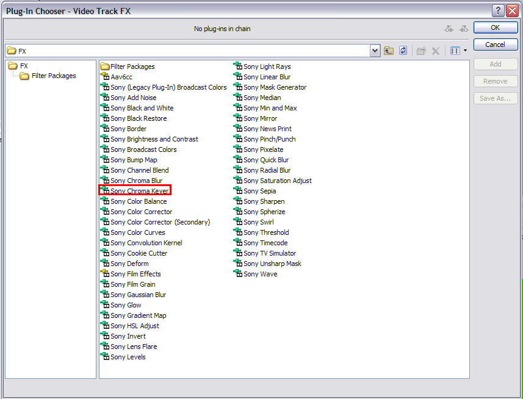Select Sony Cookie Cutter plug-in icon
Image resolution: width=523 pixels, height=399 pixels.
pyautogui.click(x=105, y=253)
